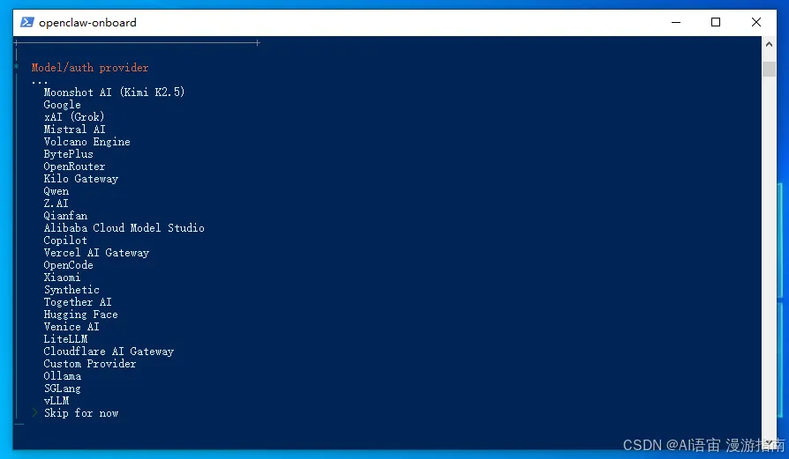The width and height of the screenshot is (789, 459).
Task: Click the openclaw-onboard window title
Action: (87, 23)
